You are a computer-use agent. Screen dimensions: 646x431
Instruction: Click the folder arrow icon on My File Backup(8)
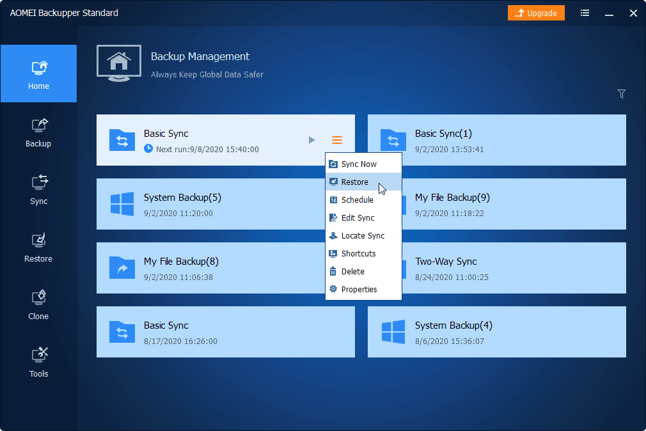(122, 268)
